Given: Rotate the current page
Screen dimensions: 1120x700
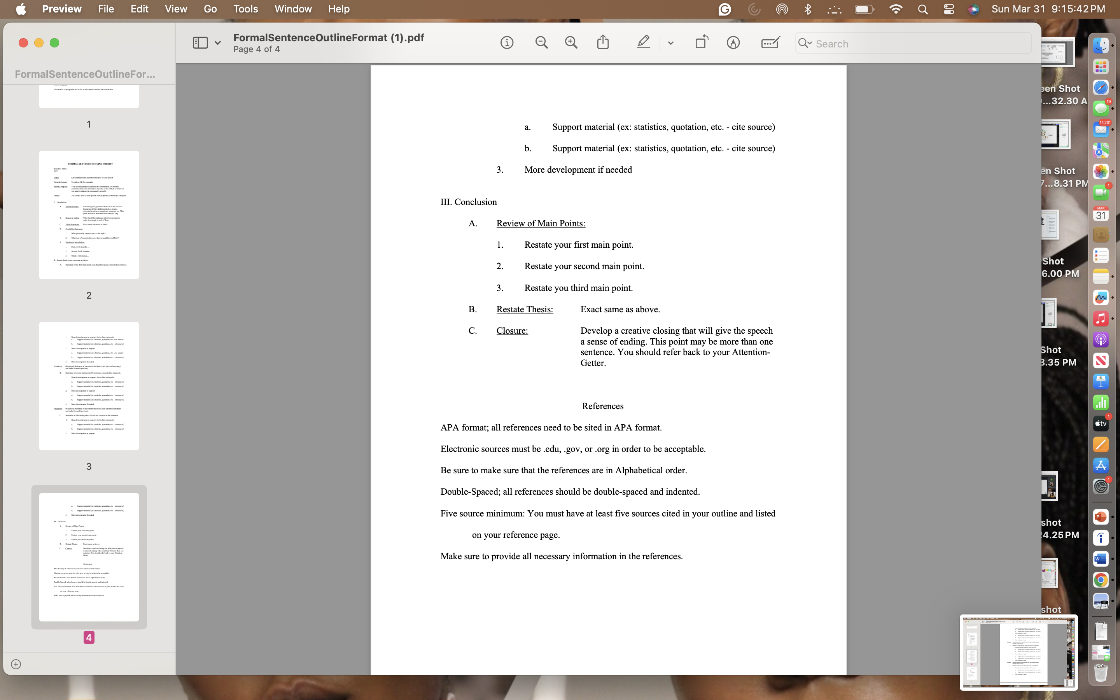Looking at the screenshot, I should coord(700,43).
